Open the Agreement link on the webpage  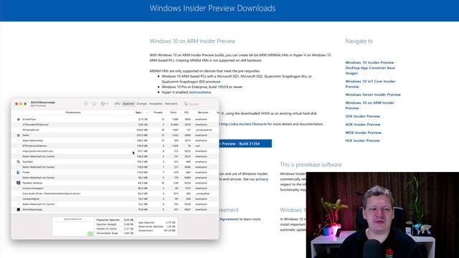(x=229, y=219)
